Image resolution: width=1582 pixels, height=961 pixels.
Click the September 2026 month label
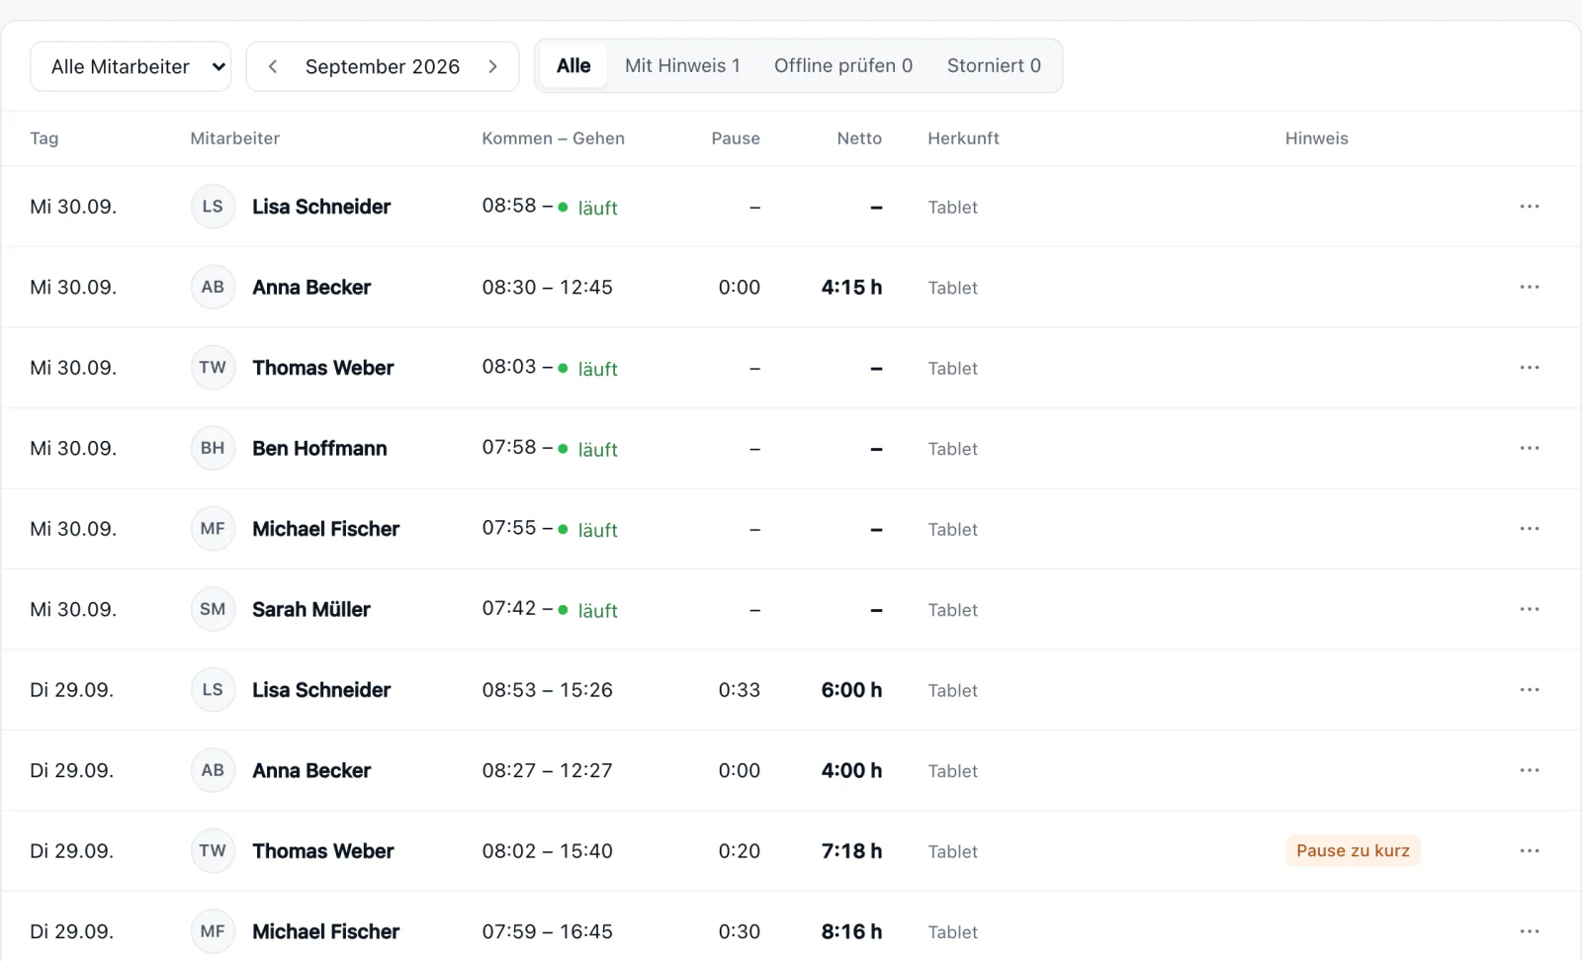click(383, 66)
